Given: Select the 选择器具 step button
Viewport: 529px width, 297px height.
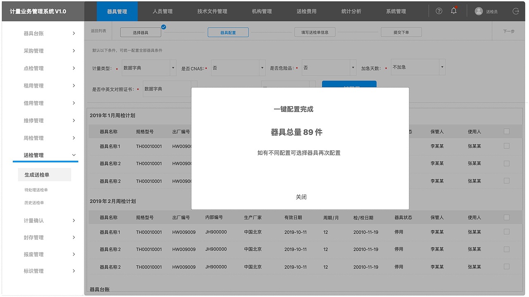Looking at the screenshot, I should pyautogui.click(x=141, y=32).
